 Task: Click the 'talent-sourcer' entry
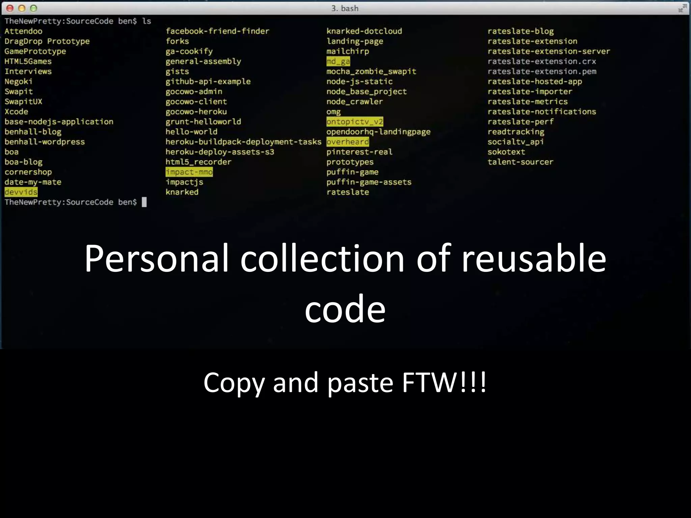tap(521, 162)
